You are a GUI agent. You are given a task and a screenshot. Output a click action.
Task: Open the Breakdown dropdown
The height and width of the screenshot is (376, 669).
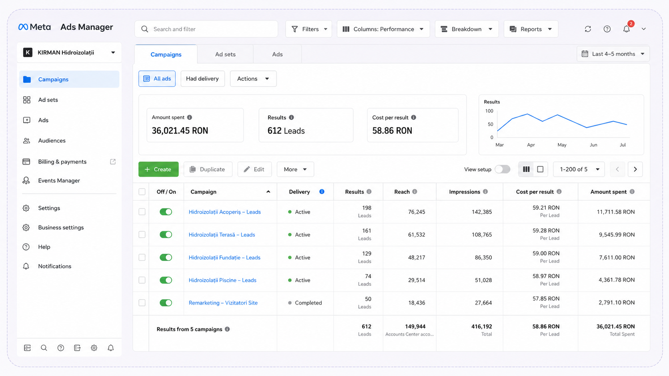[467, 29]
